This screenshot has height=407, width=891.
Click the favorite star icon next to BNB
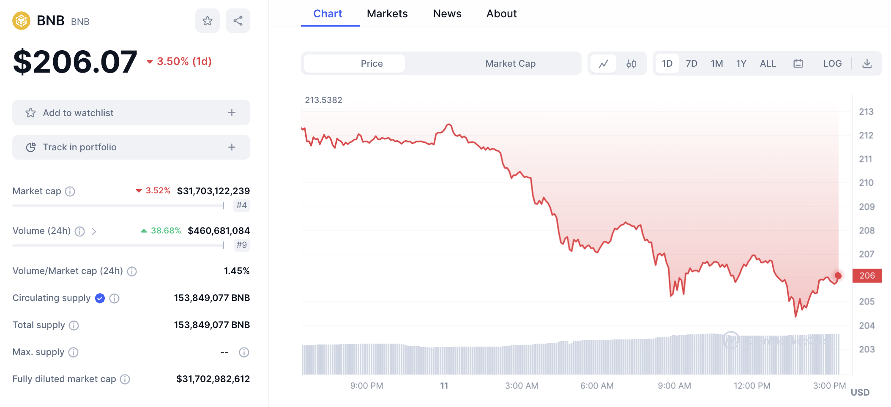(x=207, y=21)
